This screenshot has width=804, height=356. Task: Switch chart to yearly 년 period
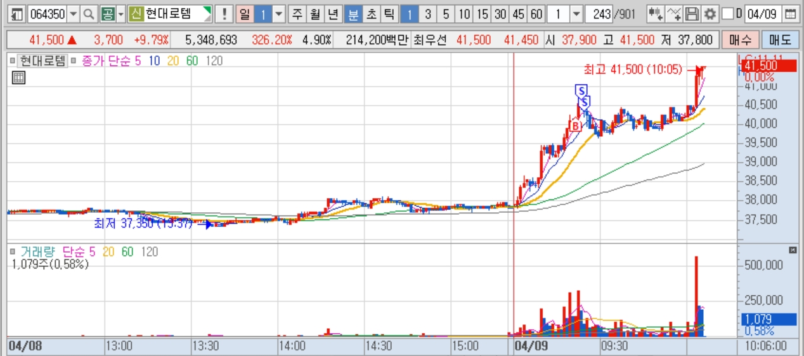pyautogui.click(x=333, y=13)
